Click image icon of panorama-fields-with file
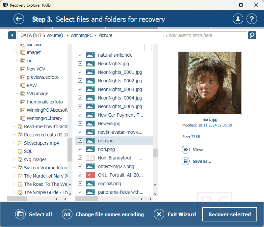The height and width of the screenshot is (227, 264). [90, 192]
